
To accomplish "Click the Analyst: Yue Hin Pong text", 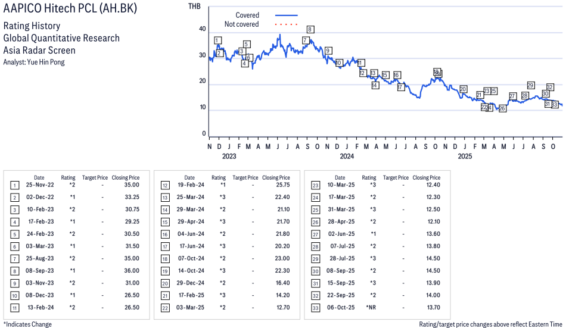I will pos(34,62).
